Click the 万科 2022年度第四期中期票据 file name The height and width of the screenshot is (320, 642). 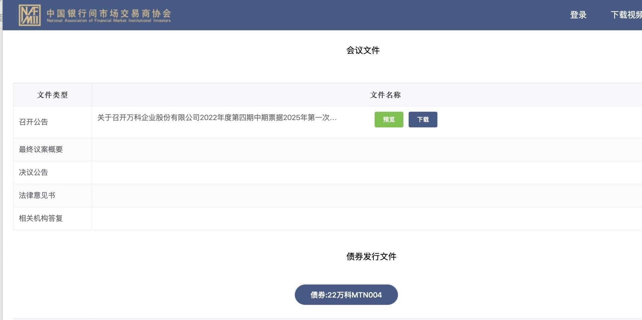[x=217, y=118]
